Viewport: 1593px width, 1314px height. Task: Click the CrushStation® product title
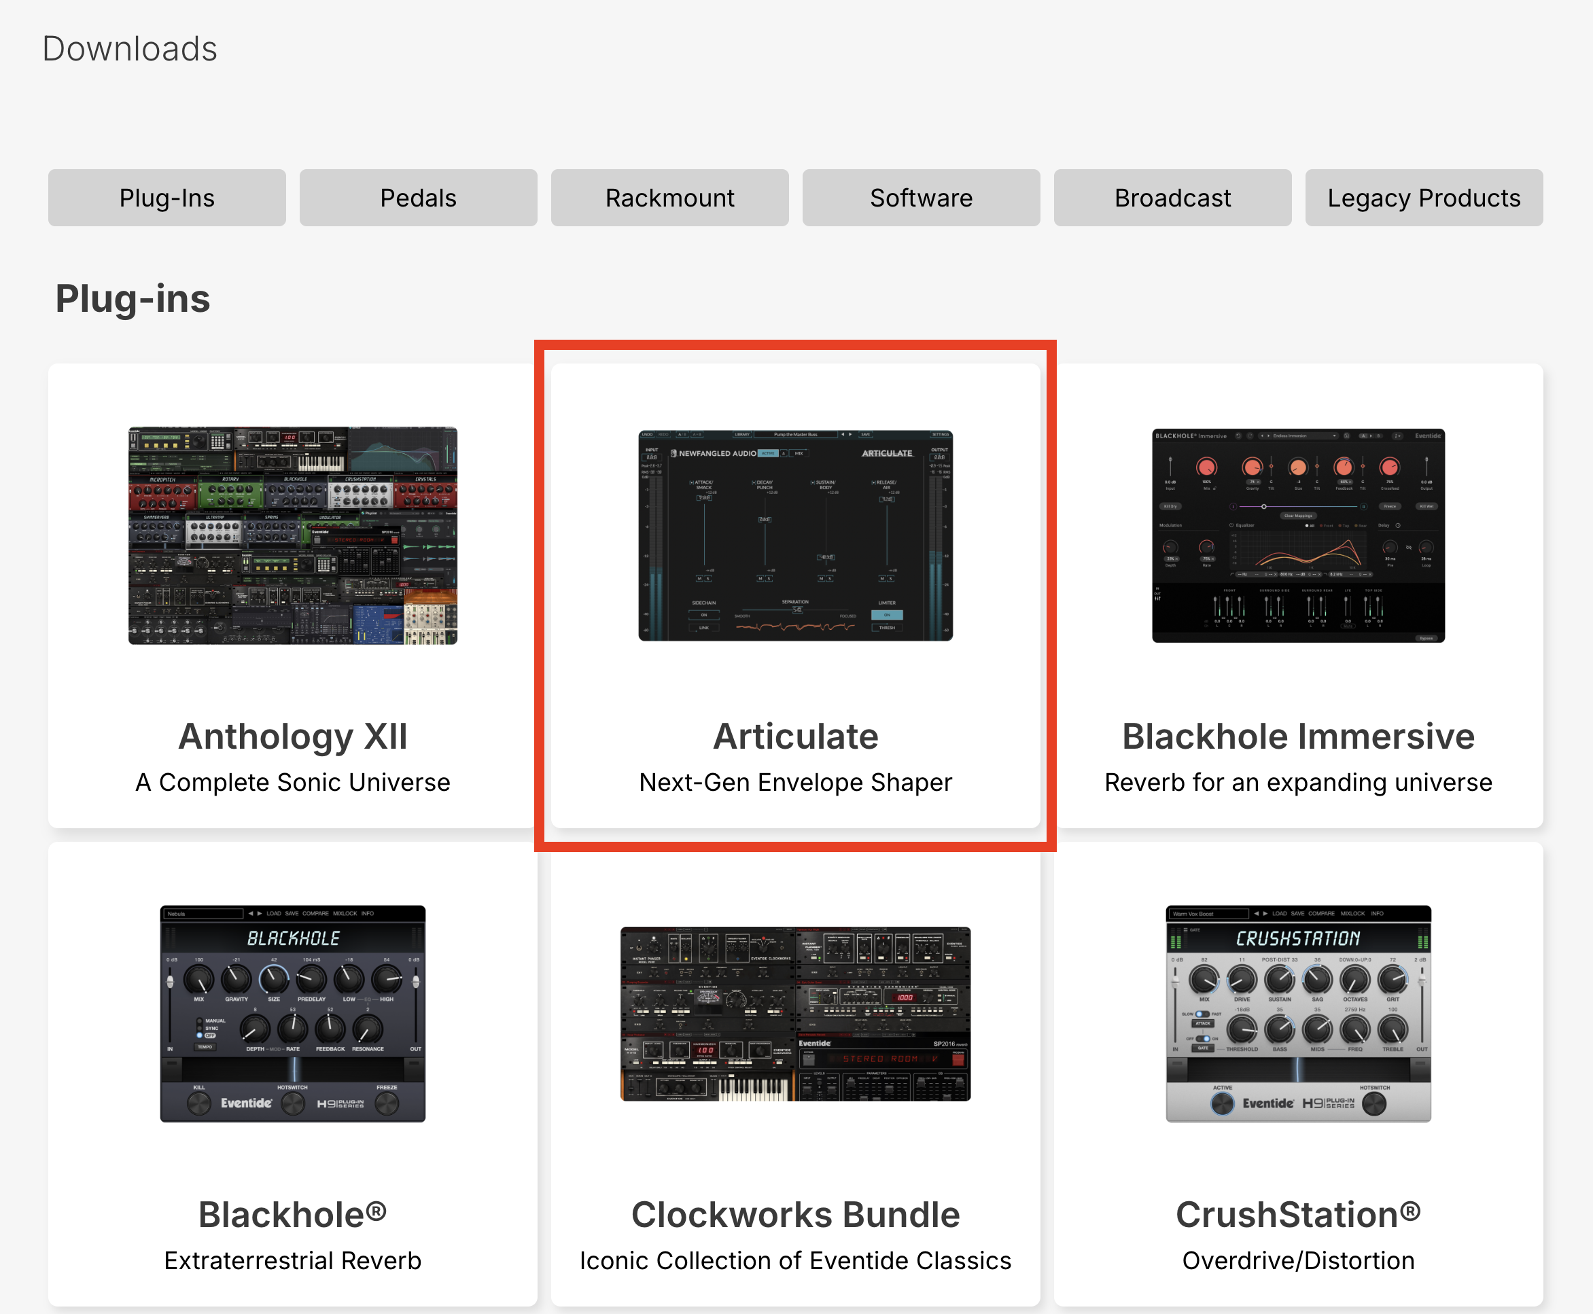1298,1215
